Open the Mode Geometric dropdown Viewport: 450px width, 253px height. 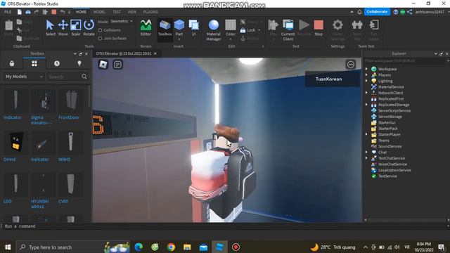(122, 21)
